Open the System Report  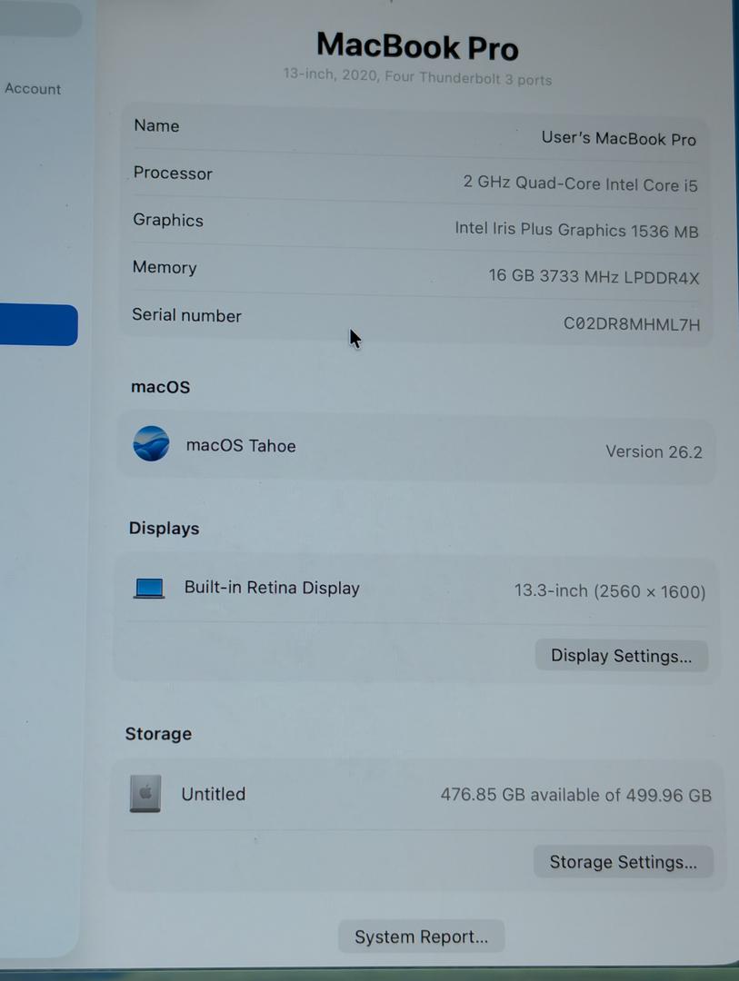(421, 936)
